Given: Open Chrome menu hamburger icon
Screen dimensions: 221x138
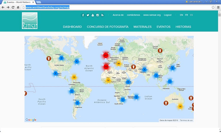Looking at the screenshot, I should [218, 7].
